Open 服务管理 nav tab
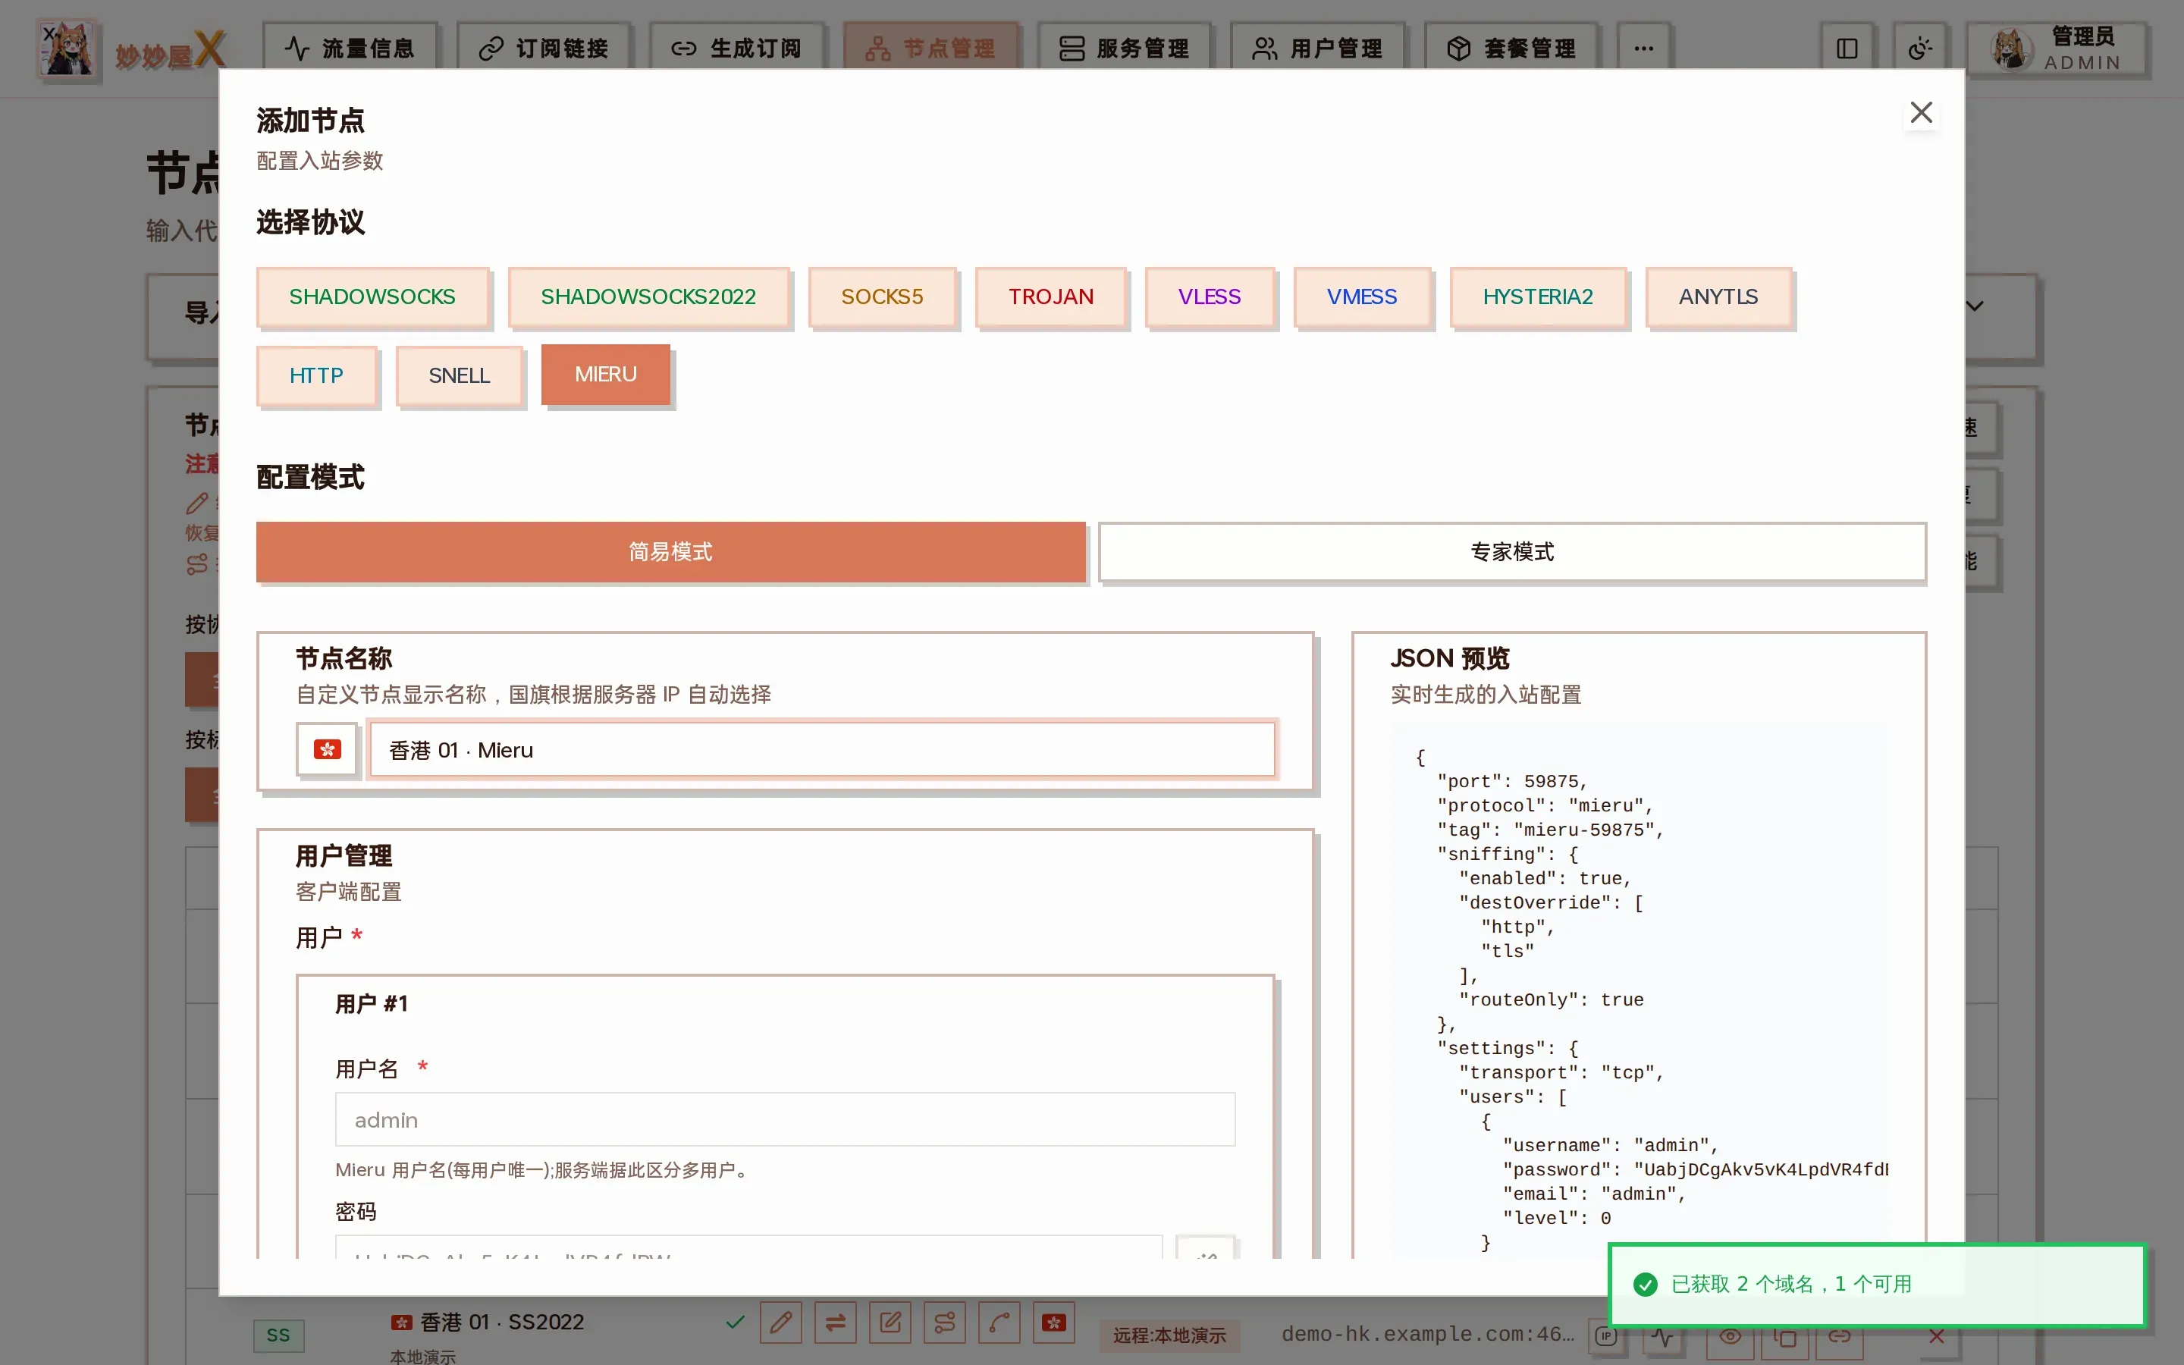The width and height of the screenshot is (2184, 1365). coord(1124,48)
